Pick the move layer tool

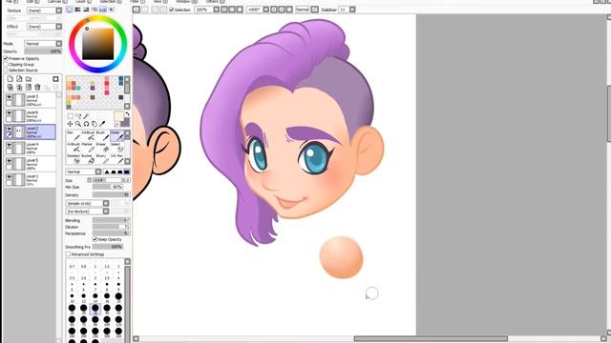tap(70, 124)
